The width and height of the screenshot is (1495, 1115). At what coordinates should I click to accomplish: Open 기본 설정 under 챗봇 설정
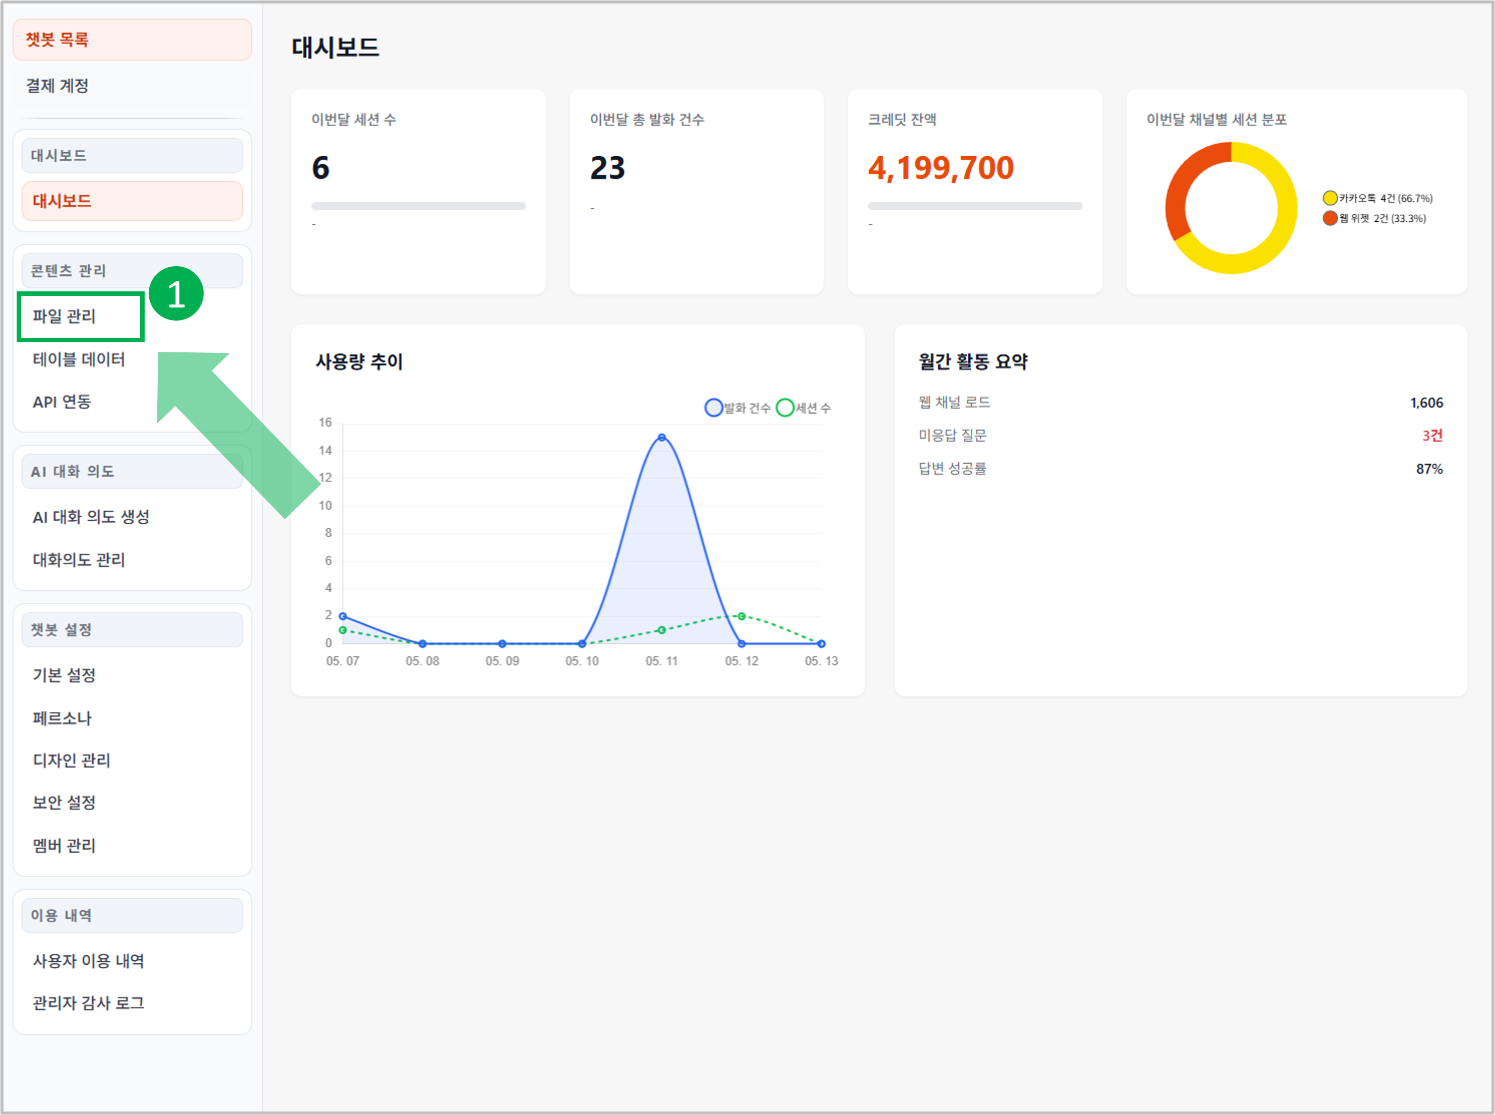64,675
